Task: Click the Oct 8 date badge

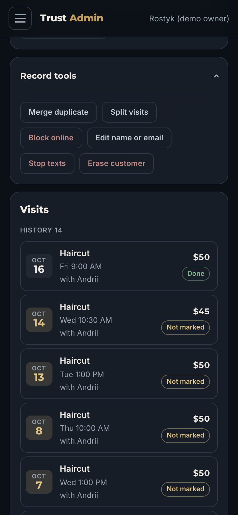Action: [x=39, y=428]
